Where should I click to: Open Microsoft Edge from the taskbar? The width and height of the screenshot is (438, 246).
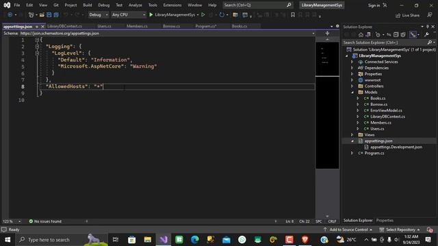click(194, 240)
